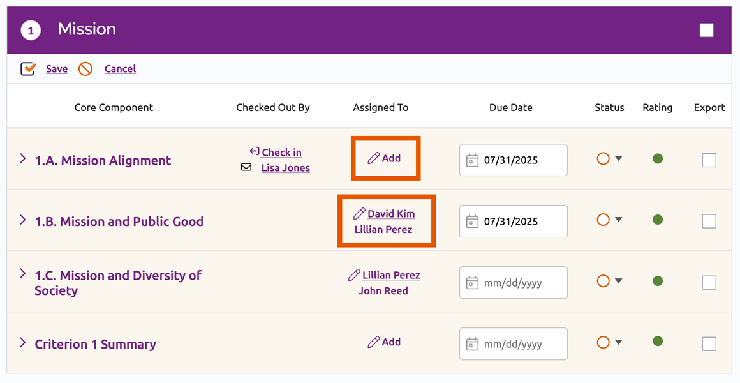The height and width of the screenshot is (383, 740).
Task: Click the envelope icon beside Lisa Jones
Action: 246,169
